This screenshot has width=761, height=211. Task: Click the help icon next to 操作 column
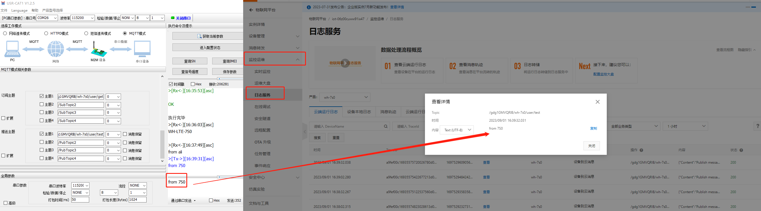tap(641, 150)
